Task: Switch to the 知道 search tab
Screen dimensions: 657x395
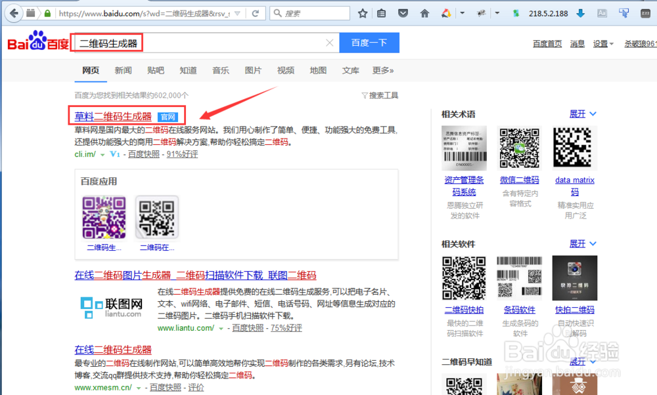Action: pyautogui.click(x=188, y=70)
